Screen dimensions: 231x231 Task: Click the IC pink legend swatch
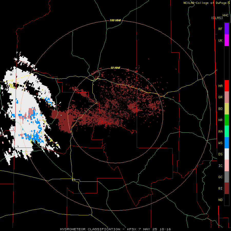click(x=227, y=166)
